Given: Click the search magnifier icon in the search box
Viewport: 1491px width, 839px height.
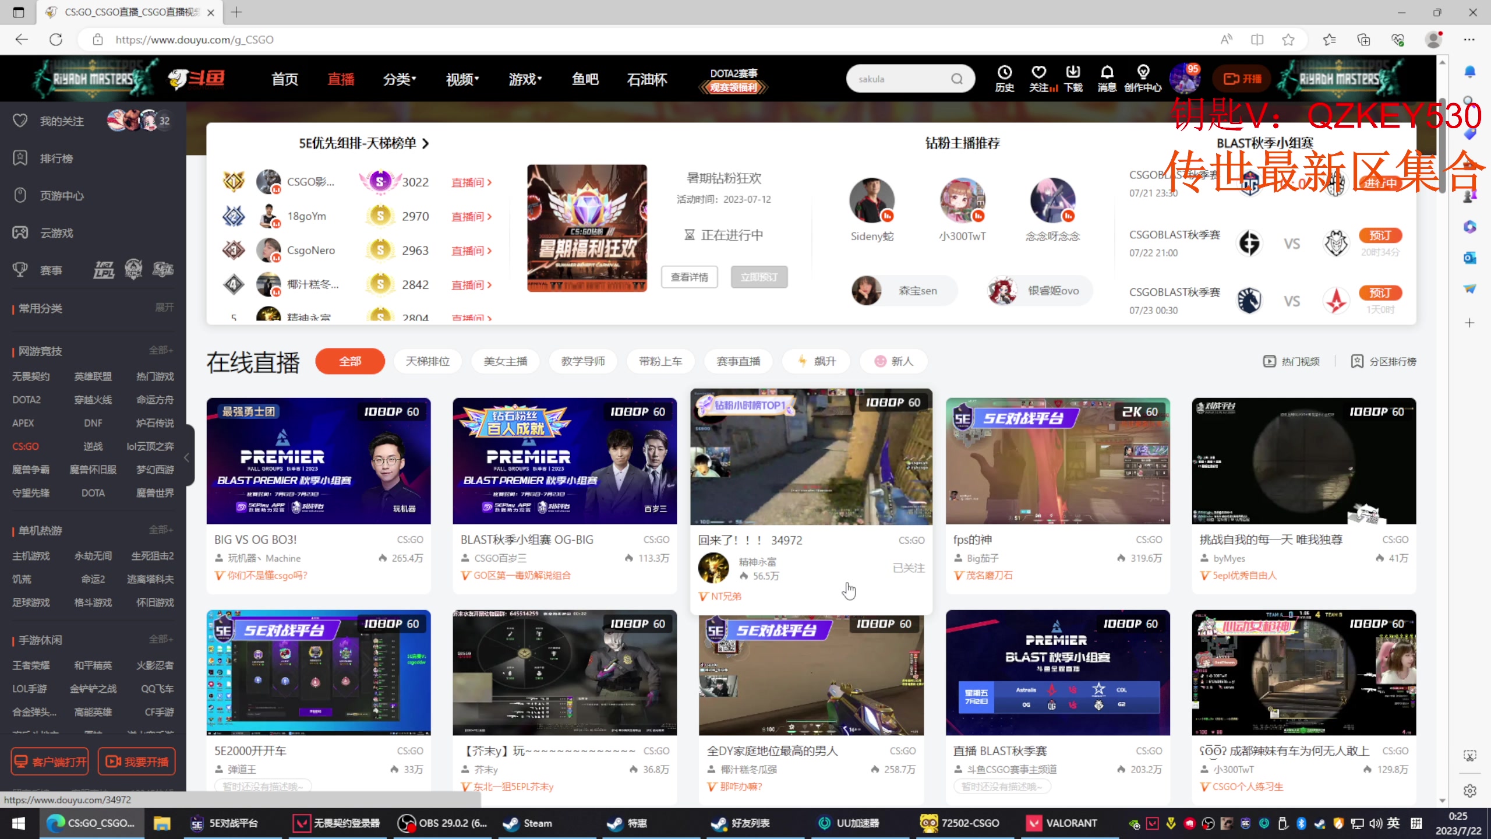Looking at the screenshot, I should [957, 79].
